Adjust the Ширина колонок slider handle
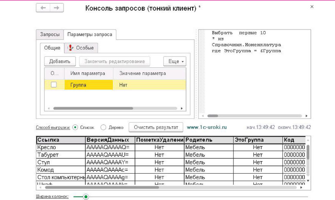 point(86,196)
